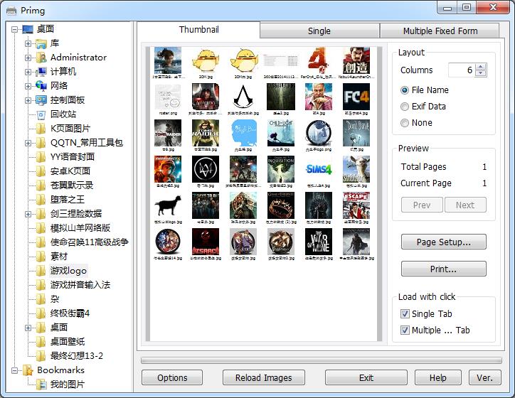Click the 控制面板 control panel icon
This screenshot has width=515, height=398.
pos(41,100)
